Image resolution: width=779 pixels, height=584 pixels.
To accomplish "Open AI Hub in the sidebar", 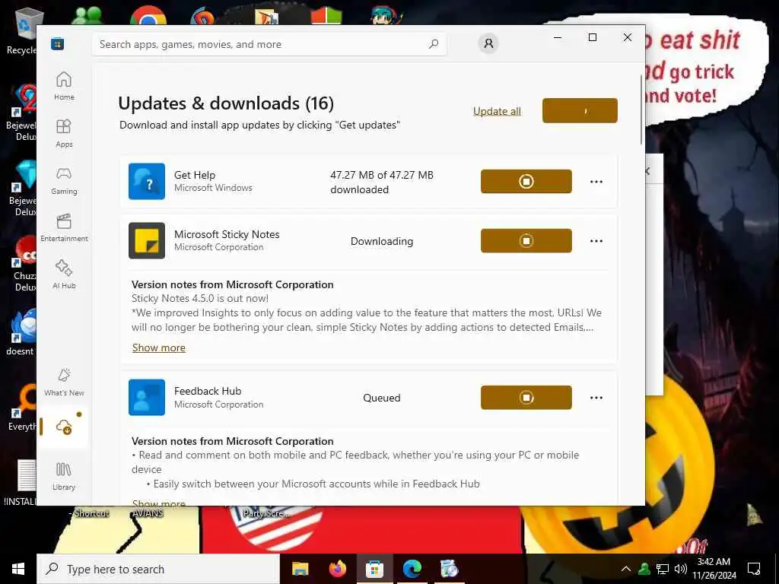I will (64, 275).
